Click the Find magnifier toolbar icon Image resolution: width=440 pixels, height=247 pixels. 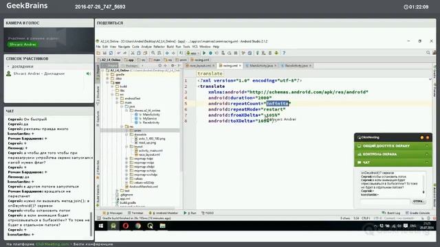[x=153, y=53]
